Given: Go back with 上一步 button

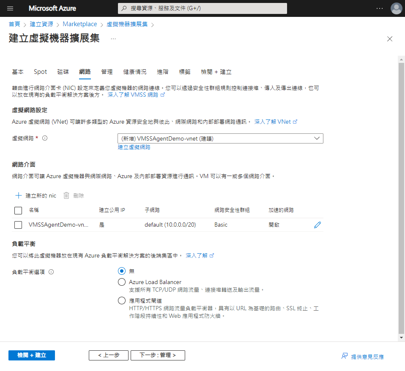Looking at the screenshot, I should pos(109,355).
